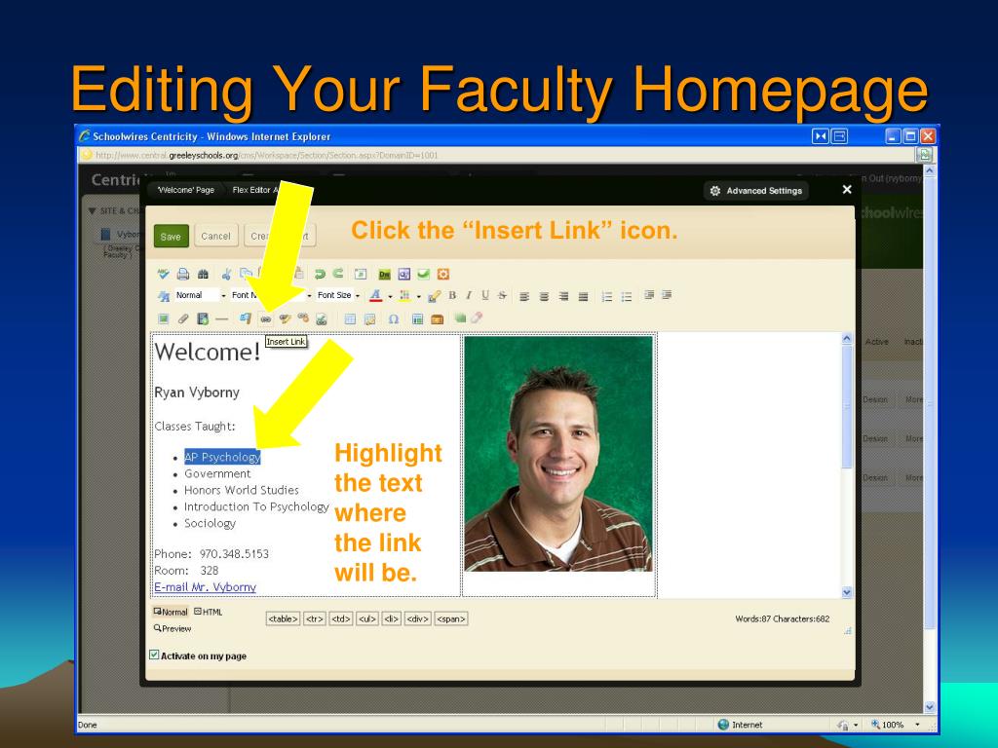Click the paperclip attach file icon

click(183, 318)
